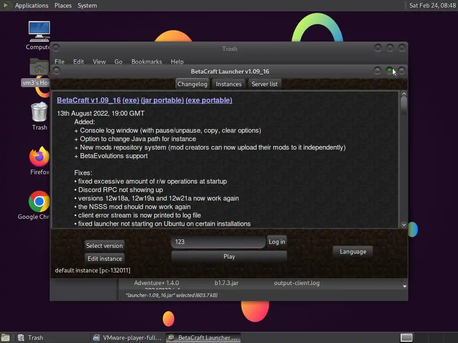The height and width of the screenshot is (343, 458).
Task: Open the Edit menu in Trash window
Action: pos(79,62)
